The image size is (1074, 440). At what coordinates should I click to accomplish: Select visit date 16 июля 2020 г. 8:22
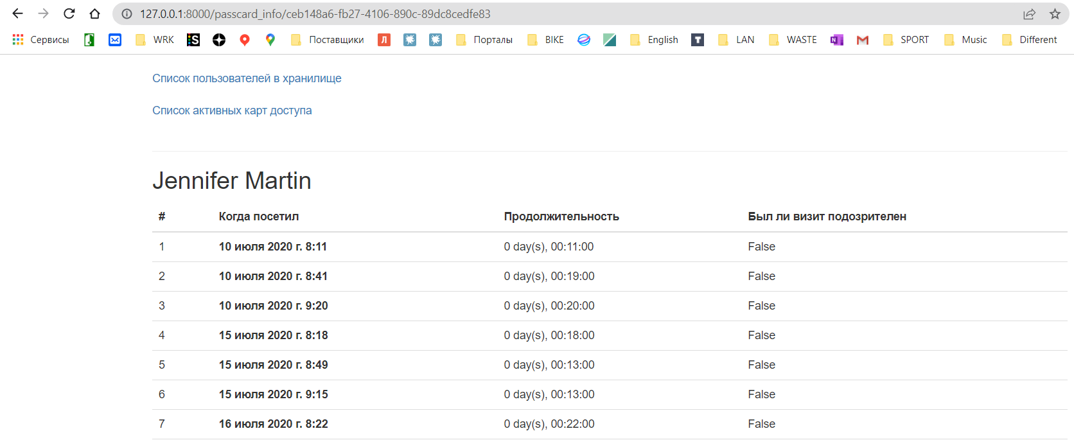tap(274, 424)
